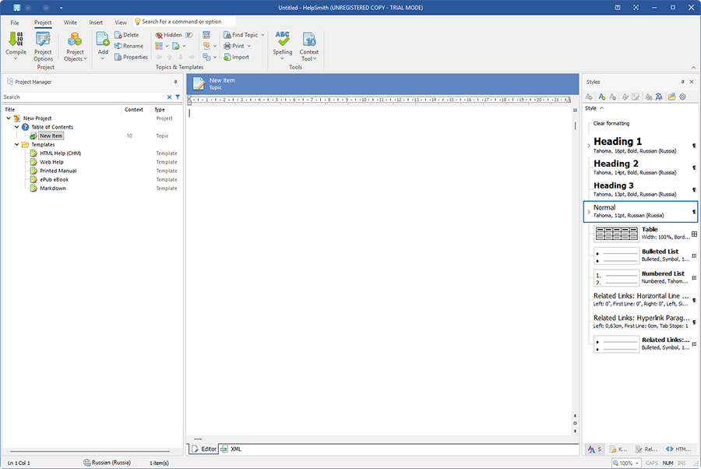Apply the Heading 2 style
The width and height of the screenshot is (701, 469).
click(x=641, y=167)
